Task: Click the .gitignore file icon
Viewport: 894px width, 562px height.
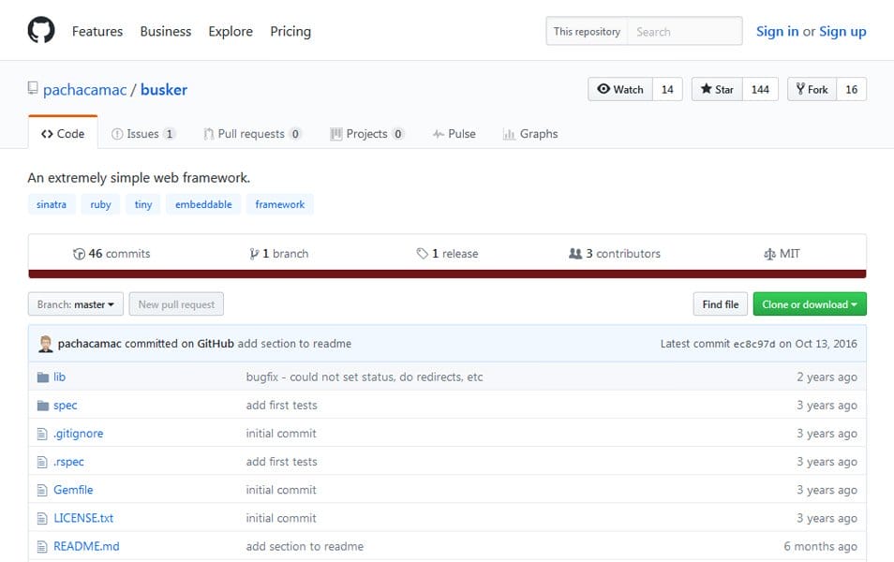Action: click(x=42, y=434)
